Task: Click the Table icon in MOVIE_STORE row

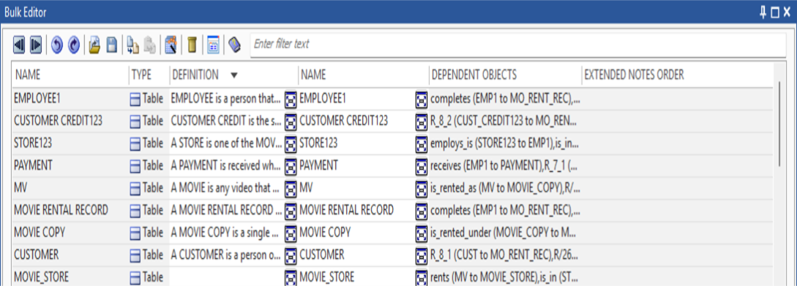Action: pyautogui.click(x=135, y=277)
